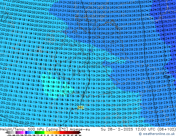This screenshot has height=136, width=176.
Task: Click the dark blue segment of the color scale
Action: [26, 133]
